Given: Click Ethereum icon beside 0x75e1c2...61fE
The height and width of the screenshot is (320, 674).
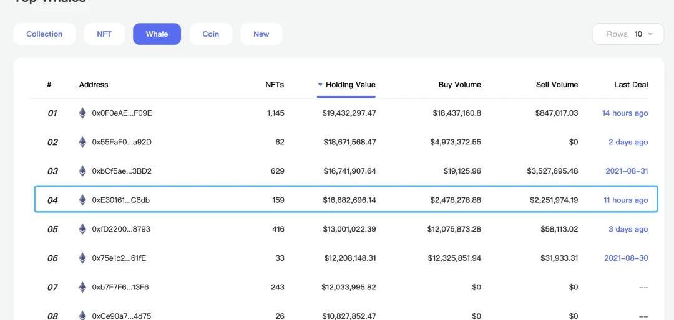Looking at the screenshot, I should click(x=82, y=258).
